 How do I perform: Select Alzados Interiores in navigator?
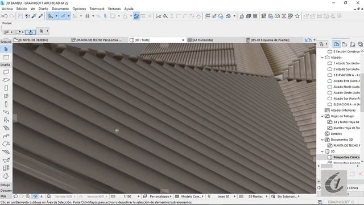[340, 110]
